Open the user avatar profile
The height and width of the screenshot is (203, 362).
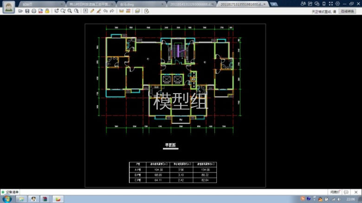(8, 7)
